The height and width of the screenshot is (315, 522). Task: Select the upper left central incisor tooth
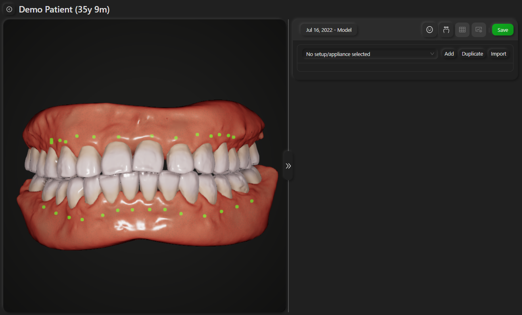[148, 157]
